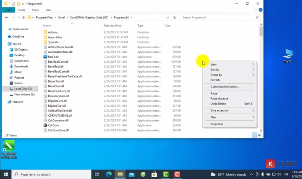This screenshot has height=179, width=302.
Task: Switch to details view layout
Action: pos(255,135)
